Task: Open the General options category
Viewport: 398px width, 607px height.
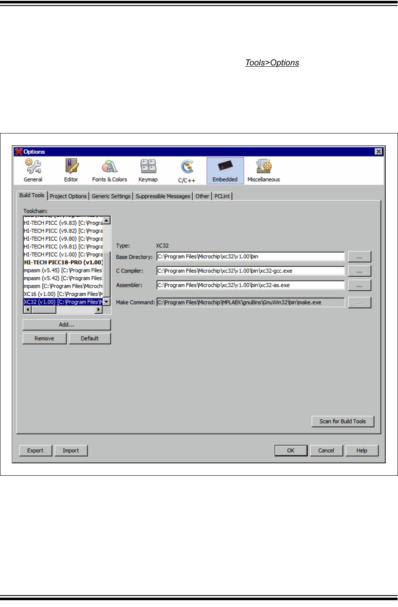Action: pos(33,170)
